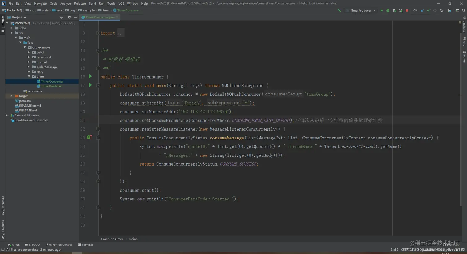The height and width of the screenshot is (254, 467).
Task: Hide the Project tool window
Action: 75,17
